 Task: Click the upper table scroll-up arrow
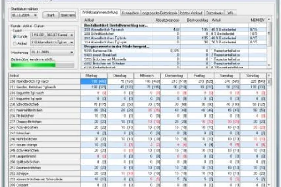point(269,19)
